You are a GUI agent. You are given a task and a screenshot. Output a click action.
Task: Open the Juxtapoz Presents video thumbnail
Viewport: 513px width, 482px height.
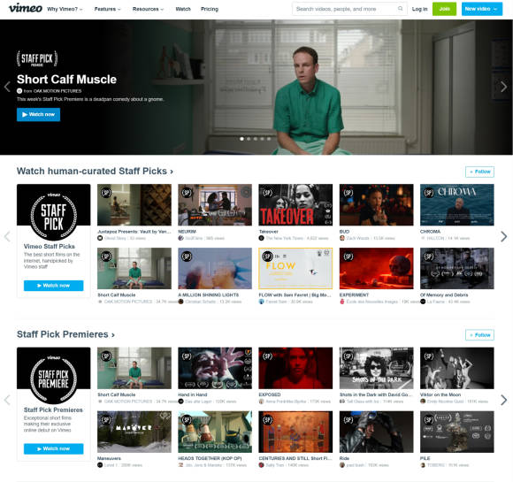[x=134, y=205]
